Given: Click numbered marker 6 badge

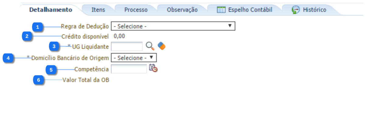Looking at the screenshot, I should tap(38, 80).
